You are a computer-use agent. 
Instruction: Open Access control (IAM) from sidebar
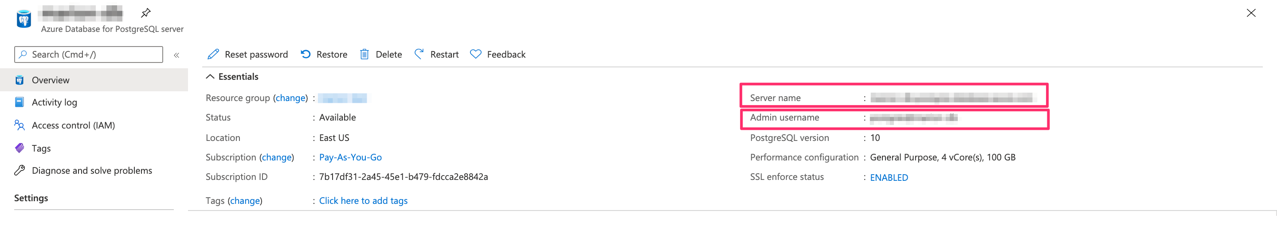pyautogui.click(x=73, y=125)
